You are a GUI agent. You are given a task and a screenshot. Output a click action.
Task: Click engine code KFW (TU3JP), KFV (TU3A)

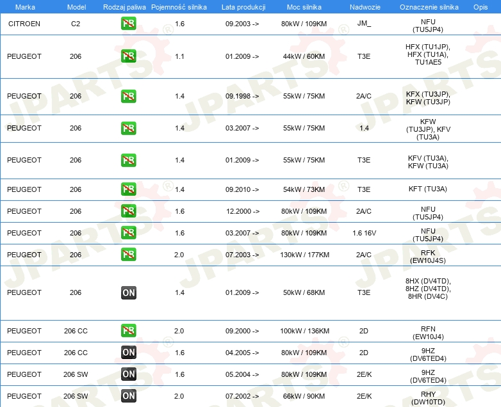(x=428, y=129)
